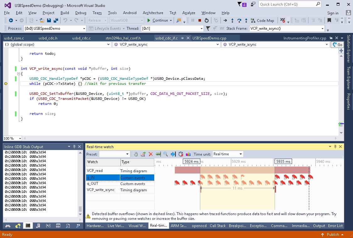Screen dimensions: 353x238
Task: Open the Stack Frame dropdown
Action: click(287, 28)
